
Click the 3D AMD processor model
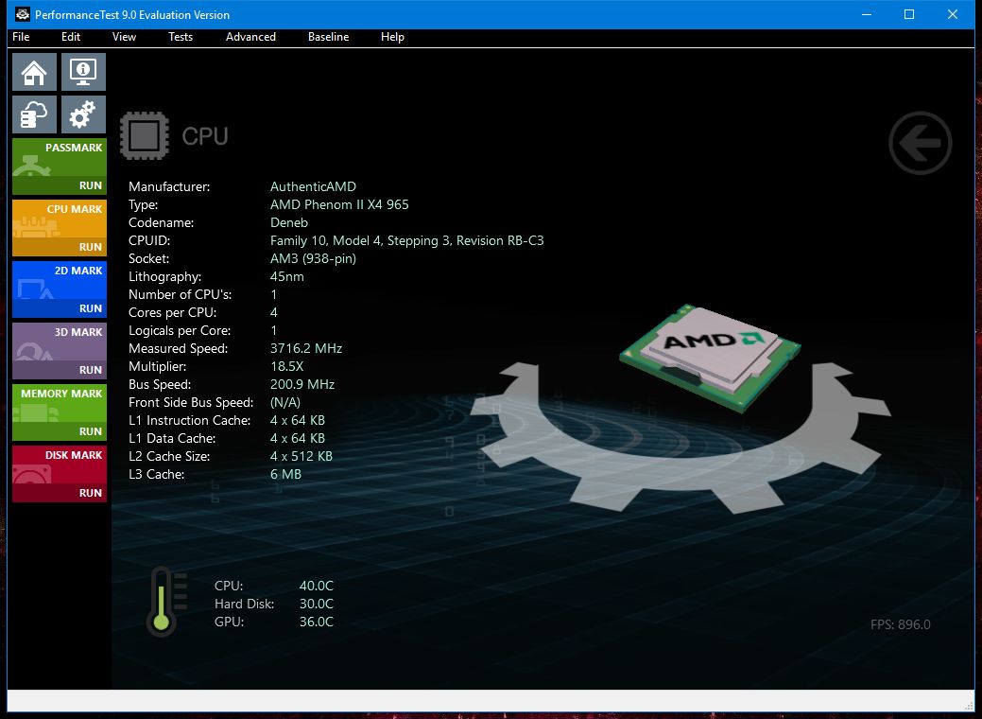coord(710,358)
